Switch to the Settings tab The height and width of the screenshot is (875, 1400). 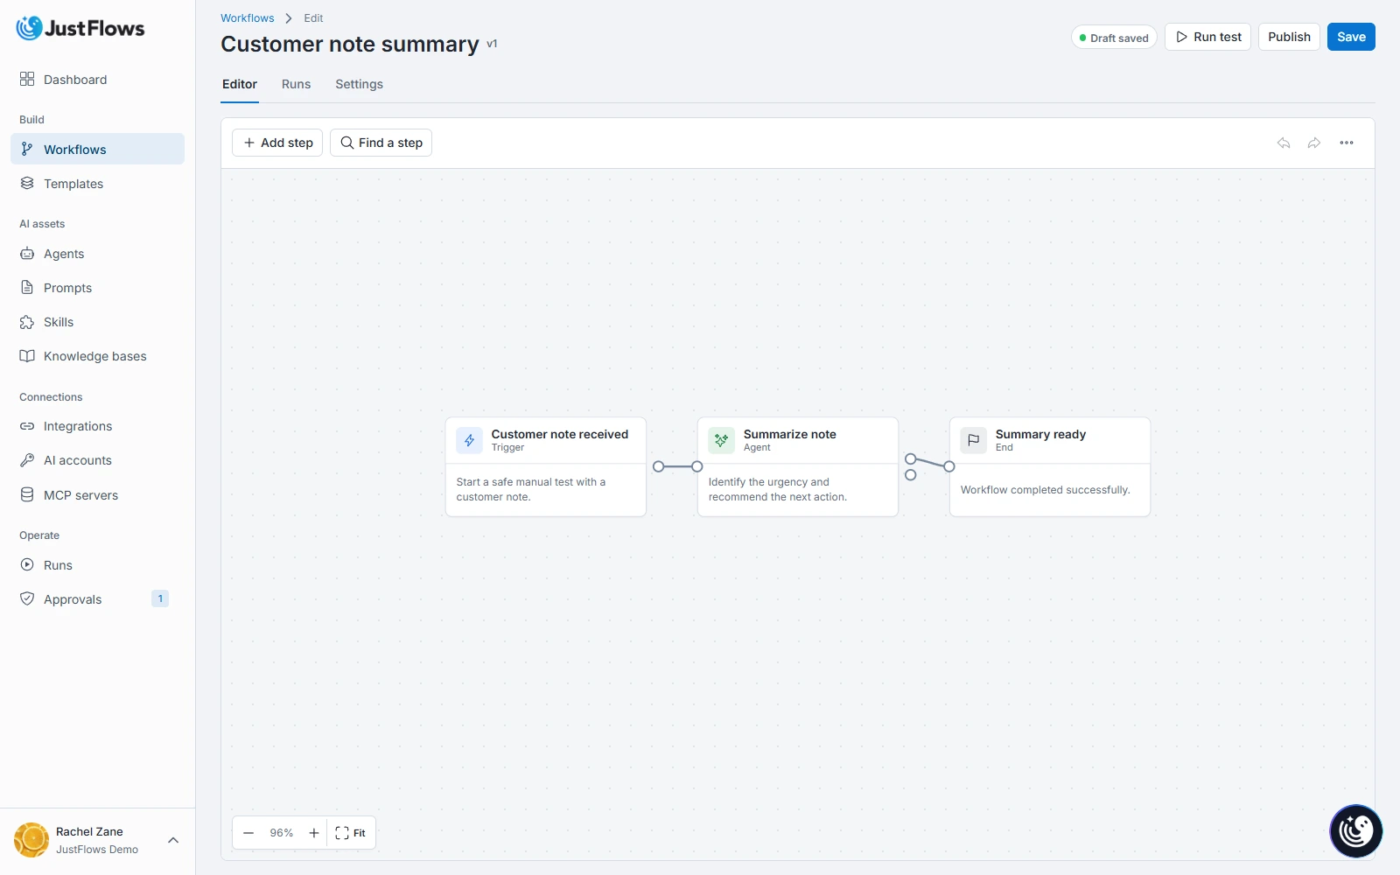point(359,84)
